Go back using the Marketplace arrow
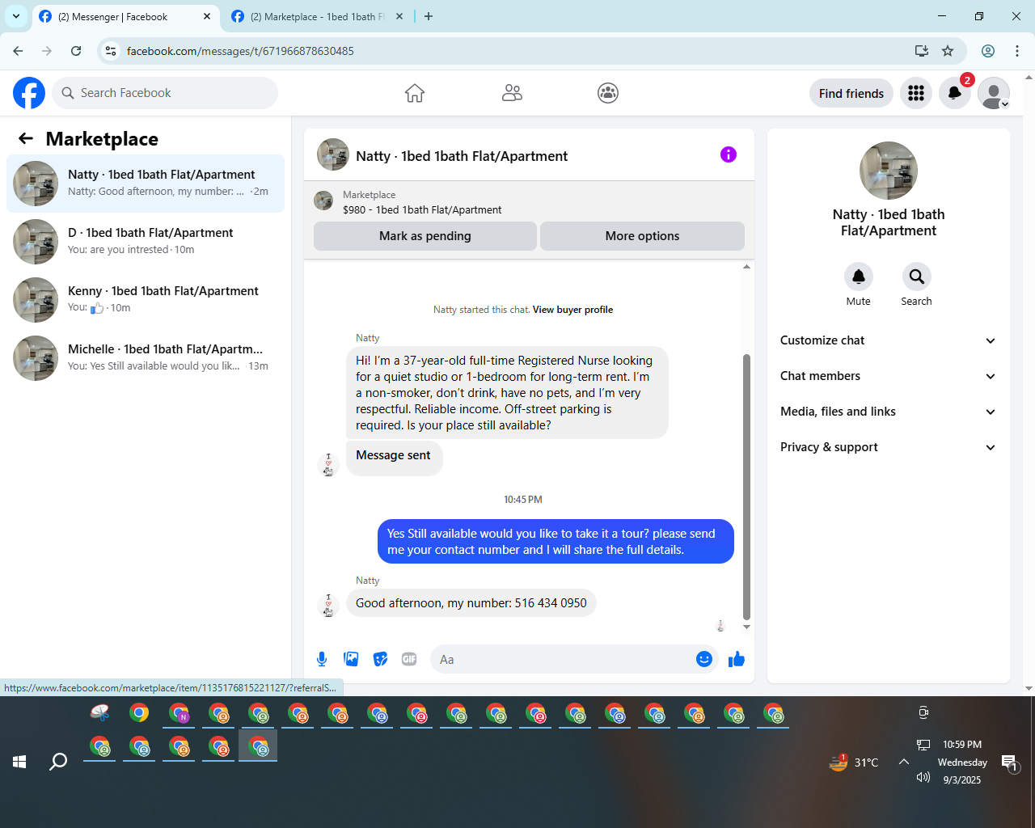1035x828 pixels. coord(26,138)
